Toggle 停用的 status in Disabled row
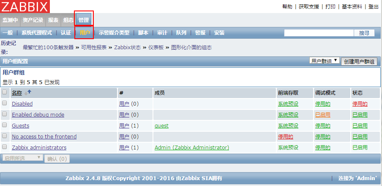 pos(360,104)
